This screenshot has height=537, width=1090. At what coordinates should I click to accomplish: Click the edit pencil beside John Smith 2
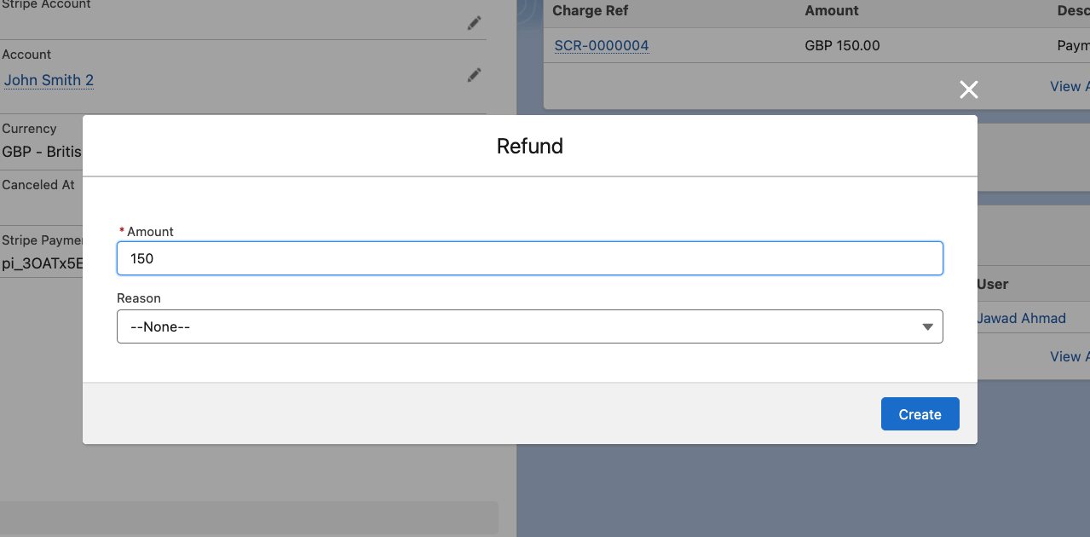[x=474, y=76]
